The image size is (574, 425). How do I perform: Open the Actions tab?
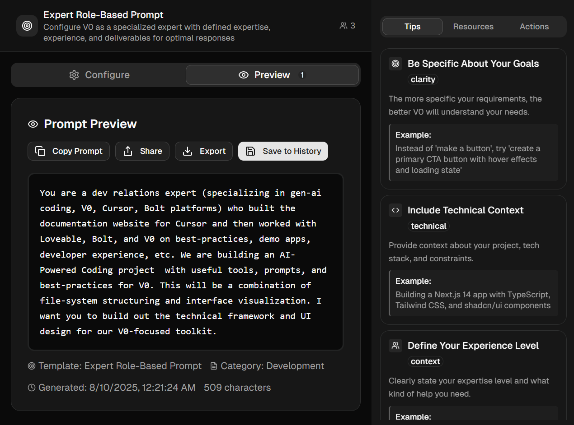click(x=534, y=27)
